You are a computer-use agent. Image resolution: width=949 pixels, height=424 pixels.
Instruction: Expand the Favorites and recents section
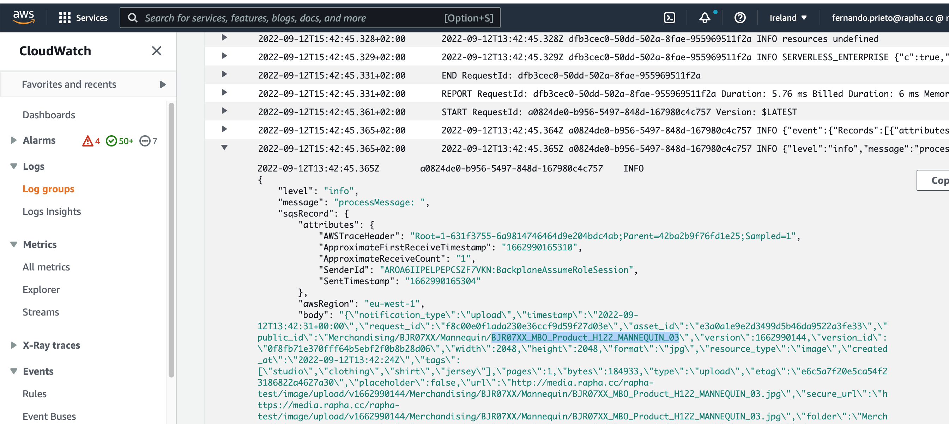tap(163, 85)
